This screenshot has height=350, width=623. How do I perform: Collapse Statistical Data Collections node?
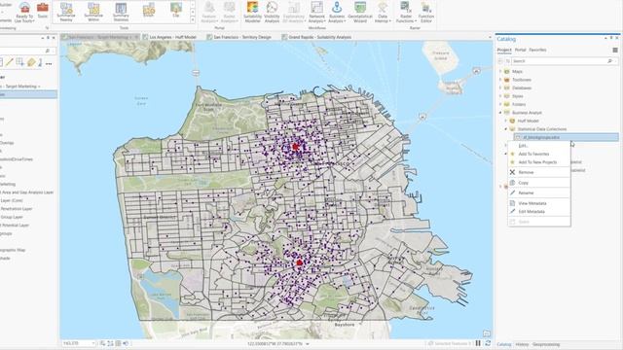point(506,129)
